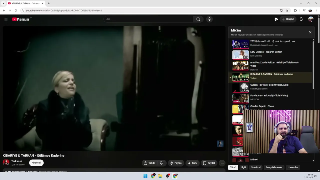Click the channel watermark in video corner
Image resolution: width=320 pixels, height=180 pixels.
pyautogui.click(x=220, y=144)
